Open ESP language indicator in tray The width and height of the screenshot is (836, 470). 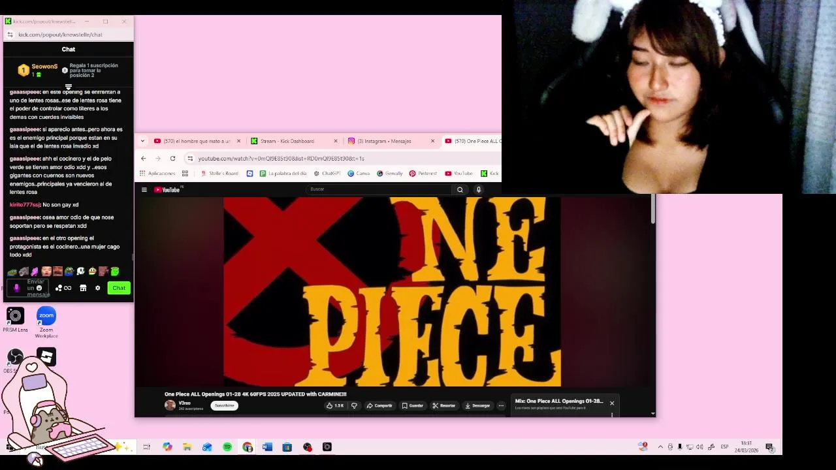724,447
